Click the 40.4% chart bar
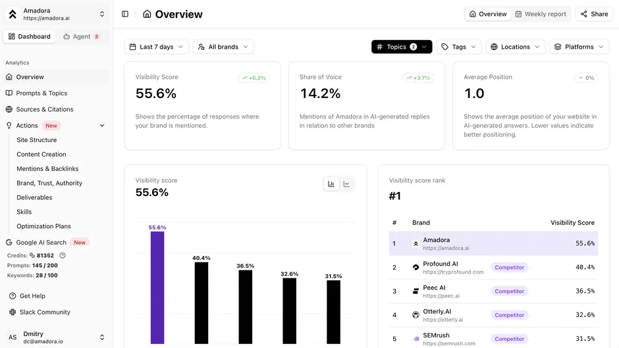619x348 pixels. coord(202,303)
